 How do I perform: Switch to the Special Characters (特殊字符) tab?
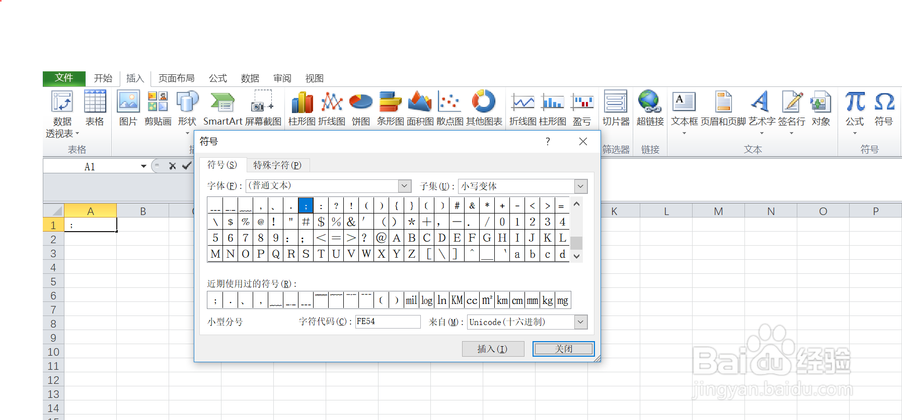(x=277, y=165)
